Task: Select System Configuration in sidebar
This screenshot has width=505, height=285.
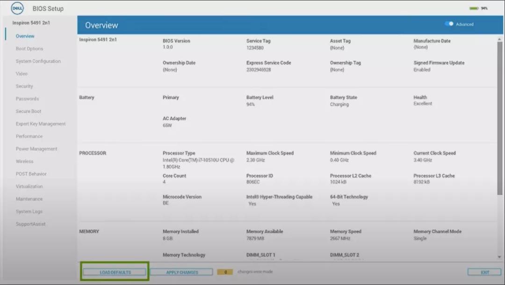Action: pyautogui.click(x=38, y=61)
